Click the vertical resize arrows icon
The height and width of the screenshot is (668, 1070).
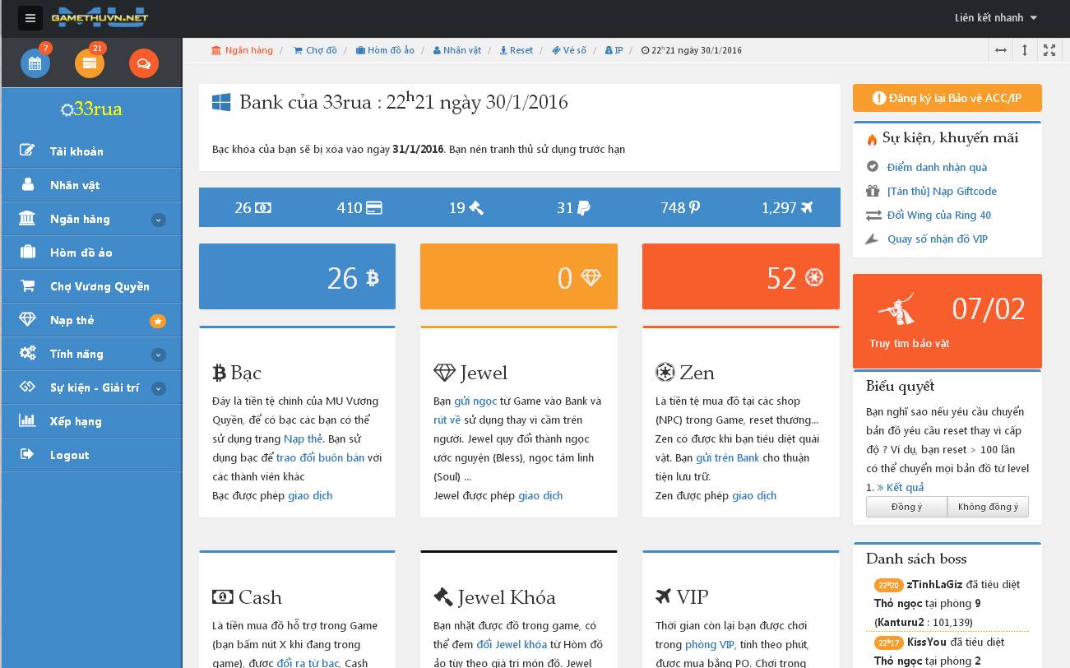[1025, 50]
